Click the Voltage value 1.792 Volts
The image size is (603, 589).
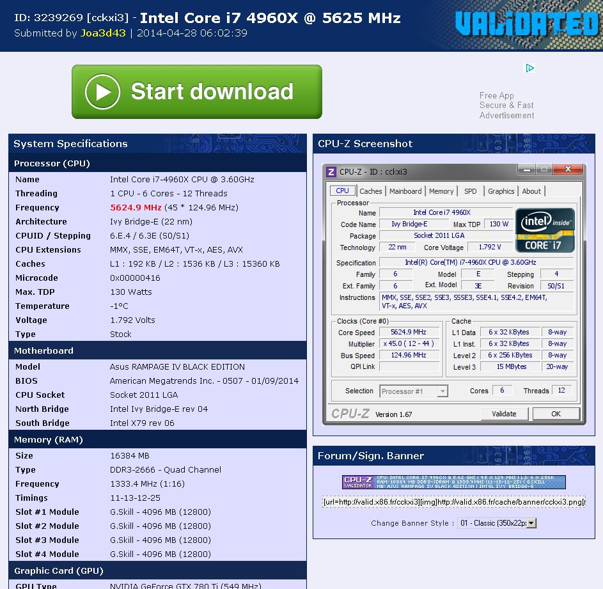point(132,320)
